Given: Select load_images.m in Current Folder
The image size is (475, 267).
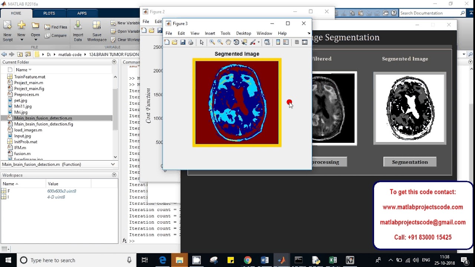Looking at the screenshot, I should pyautogui.click(x=28, y=130).
